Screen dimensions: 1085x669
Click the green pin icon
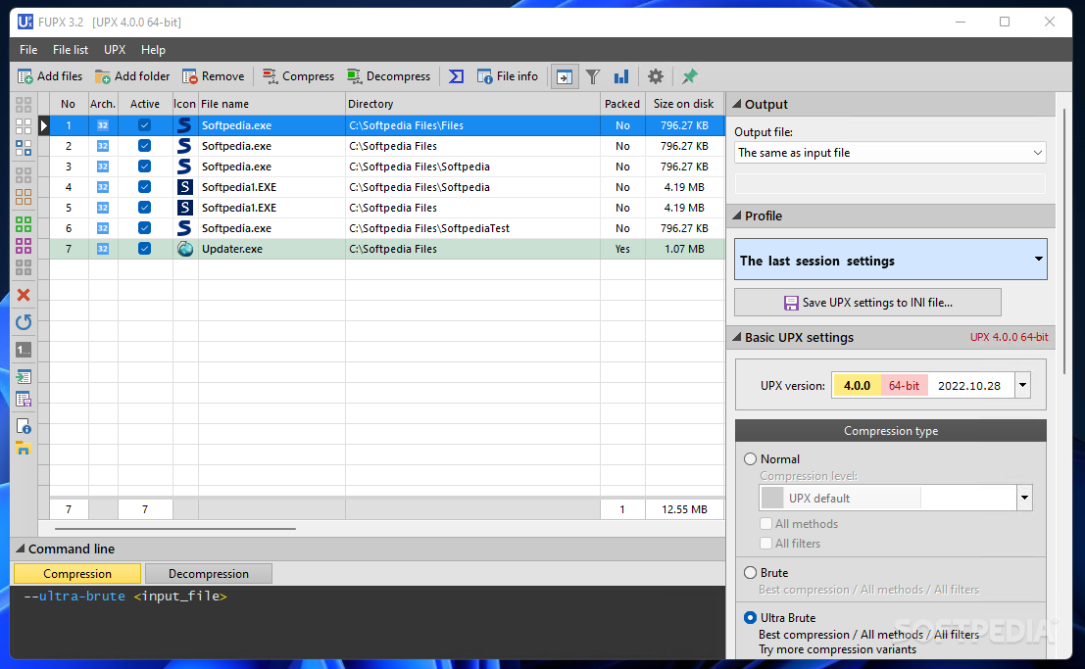(x=690, y=76)
